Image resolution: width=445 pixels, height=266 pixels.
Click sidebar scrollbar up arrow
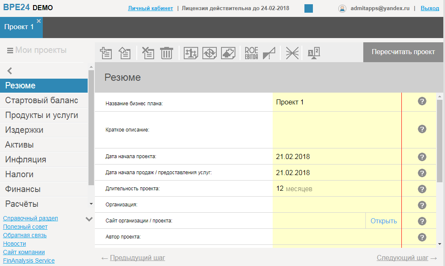[91, 67]
